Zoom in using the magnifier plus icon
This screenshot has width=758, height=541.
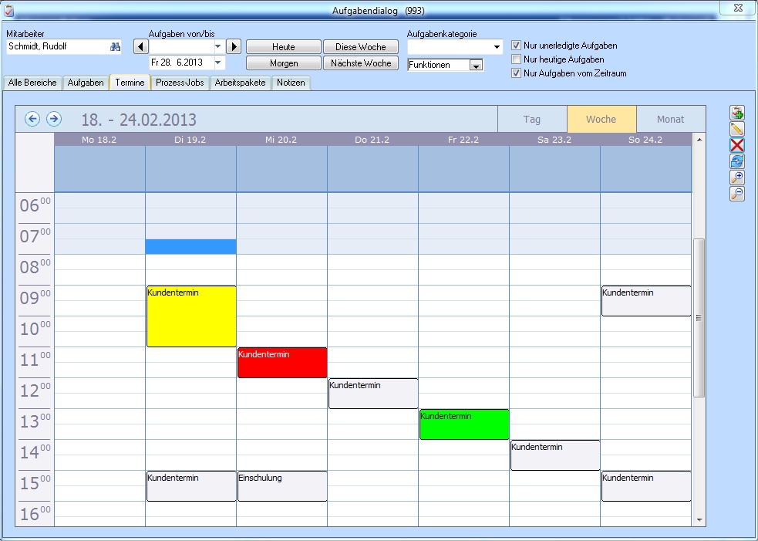tap(736, 178)
